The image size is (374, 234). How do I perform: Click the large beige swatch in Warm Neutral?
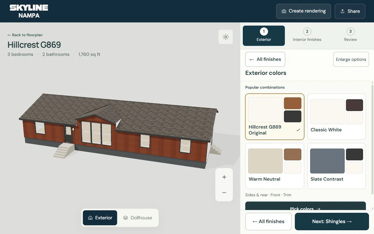tap(265, 161)
